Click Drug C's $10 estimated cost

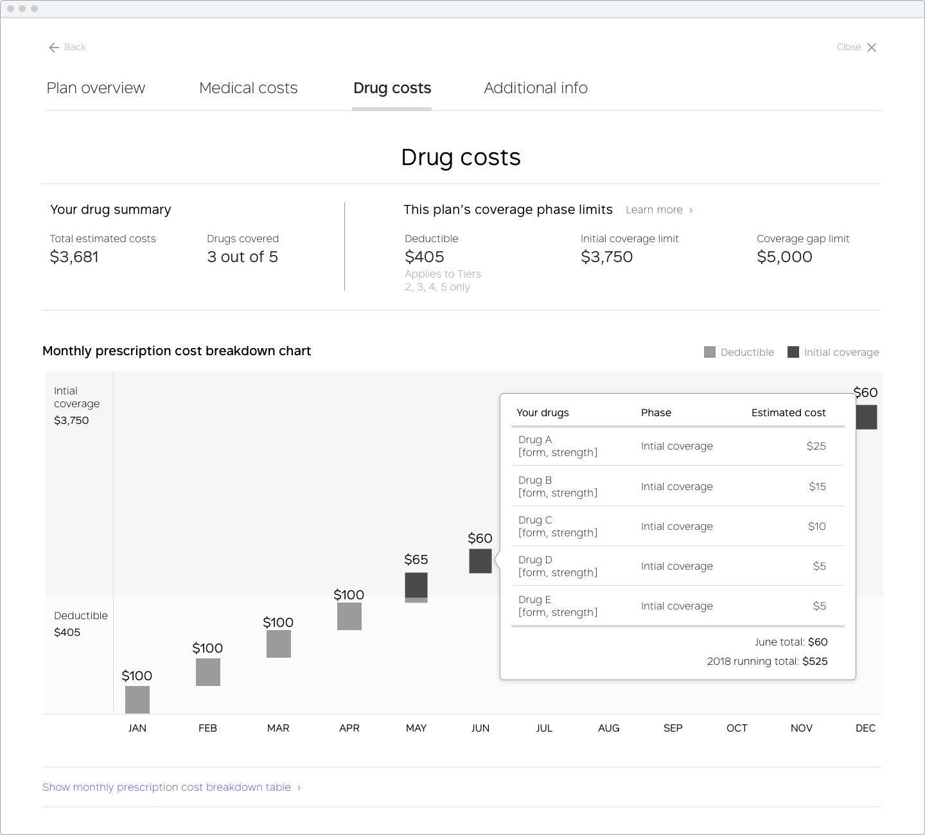pos(817,527)
